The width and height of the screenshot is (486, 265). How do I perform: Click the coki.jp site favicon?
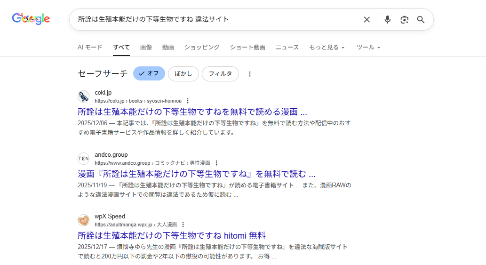84,96
